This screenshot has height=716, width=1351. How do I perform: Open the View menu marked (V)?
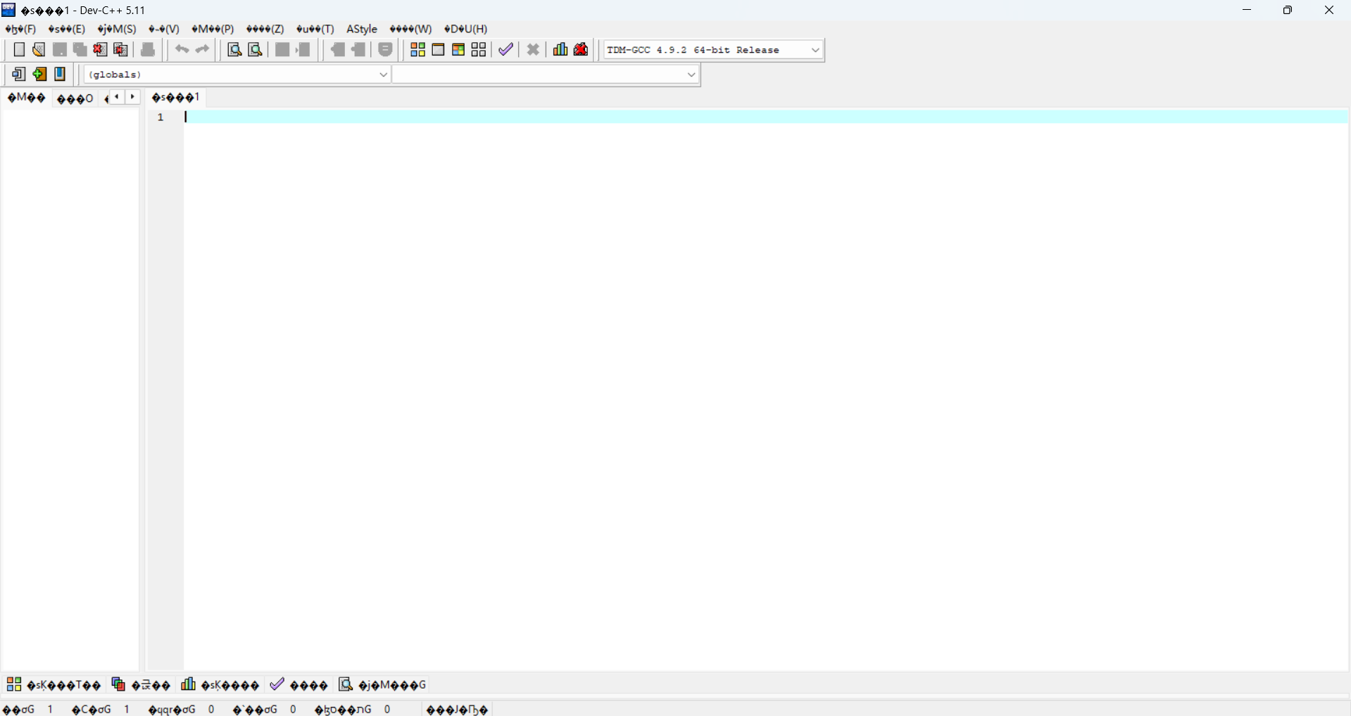click(x=164, y=29)
